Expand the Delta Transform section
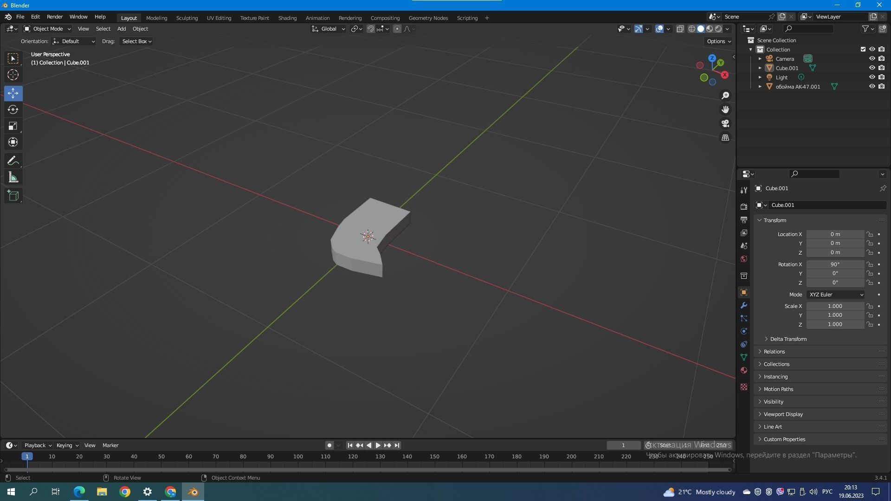 788,339
